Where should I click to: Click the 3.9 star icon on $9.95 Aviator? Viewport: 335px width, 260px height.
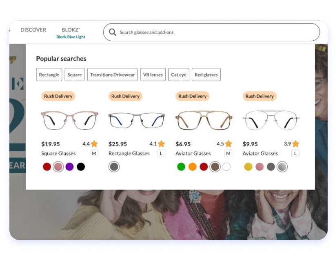[x=295, y=144]
